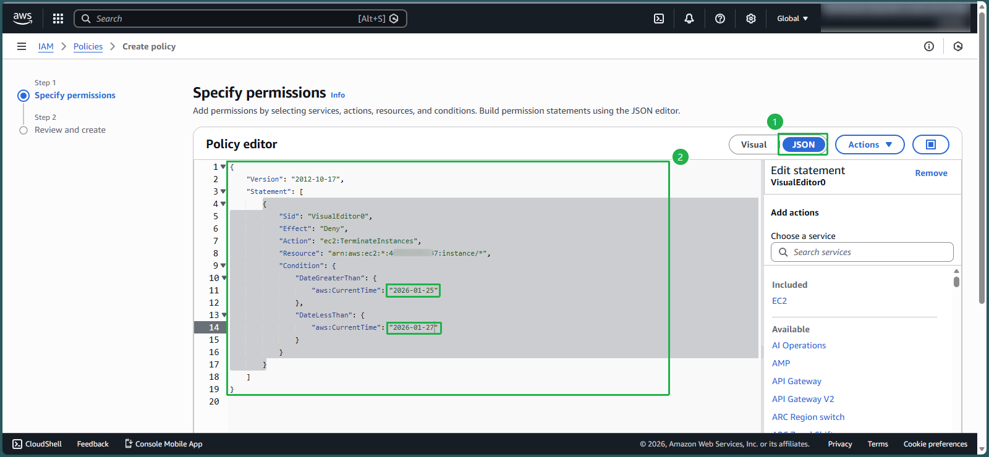Open the services grid menu

pos(58,19)
